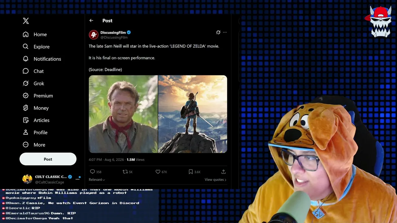Select Profile in the navigation menu
This screenshot has height=223, width=397.
pos(41,132)
